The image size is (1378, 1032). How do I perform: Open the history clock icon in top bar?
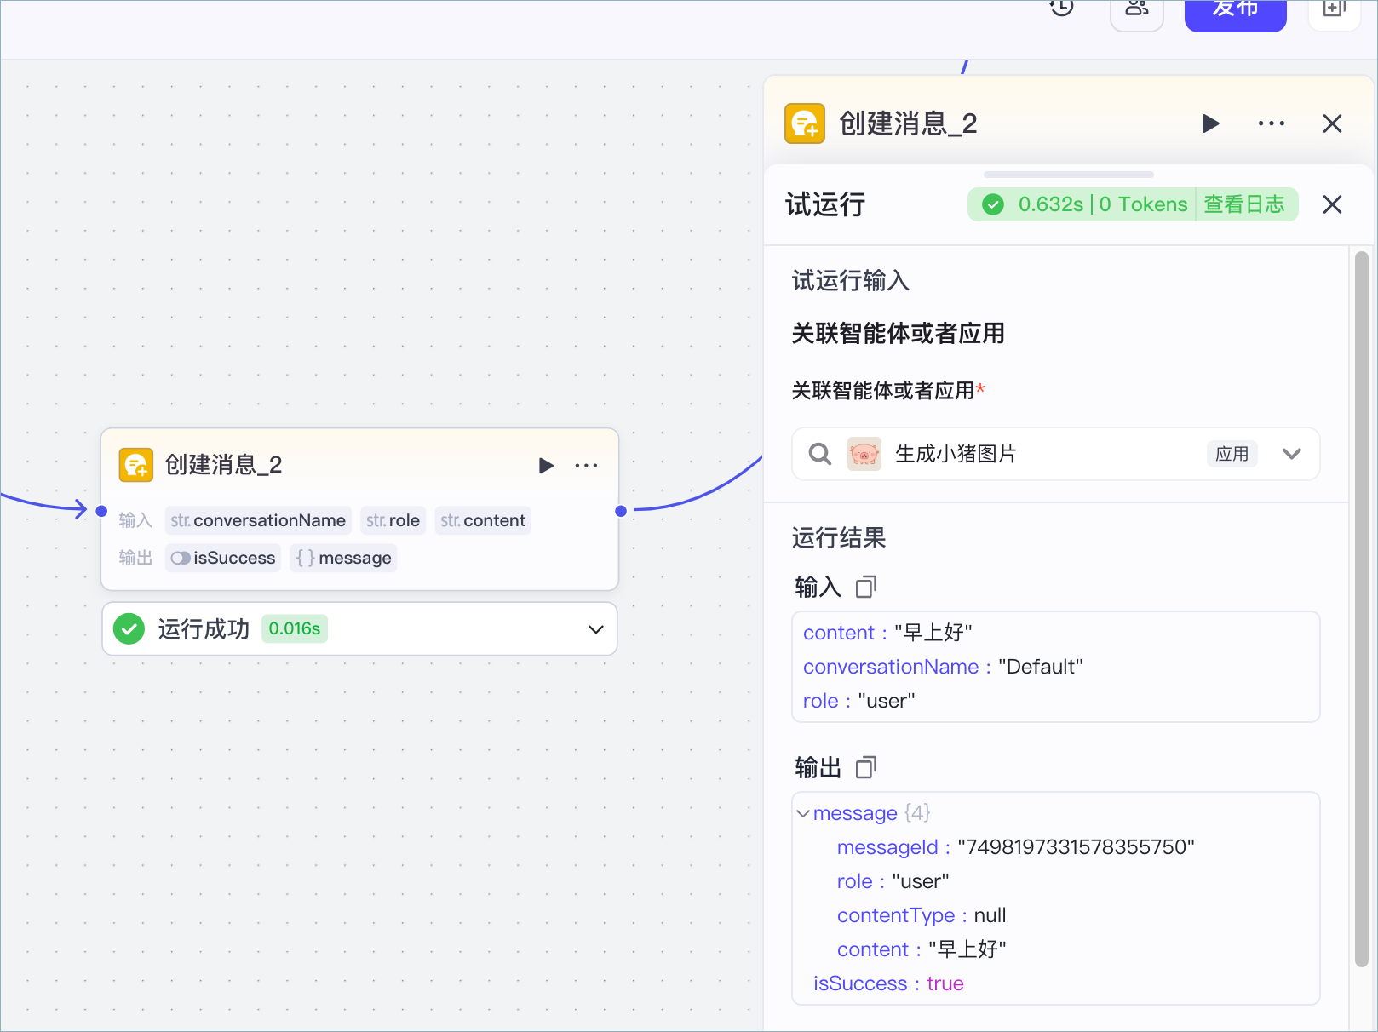click(1061, 8)
